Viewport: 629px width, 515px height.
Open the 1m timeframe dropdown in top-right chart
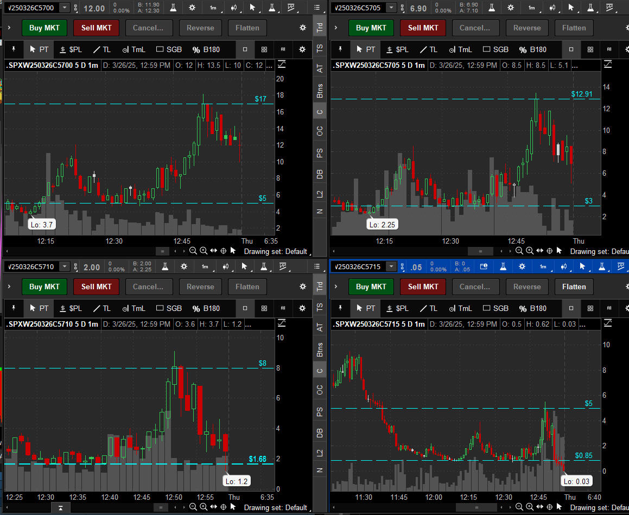click(x=531, y=8)
